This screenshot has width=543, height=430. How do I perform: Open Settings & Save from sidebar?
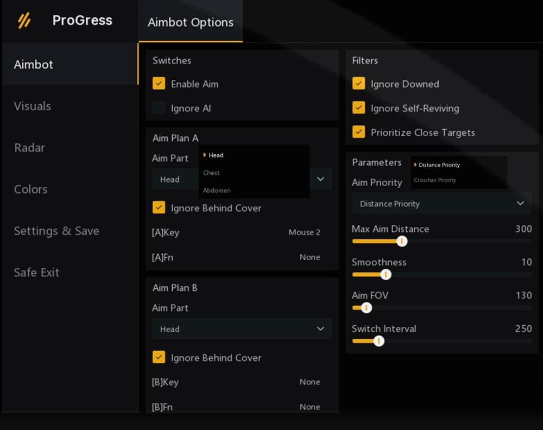(56, 231)
